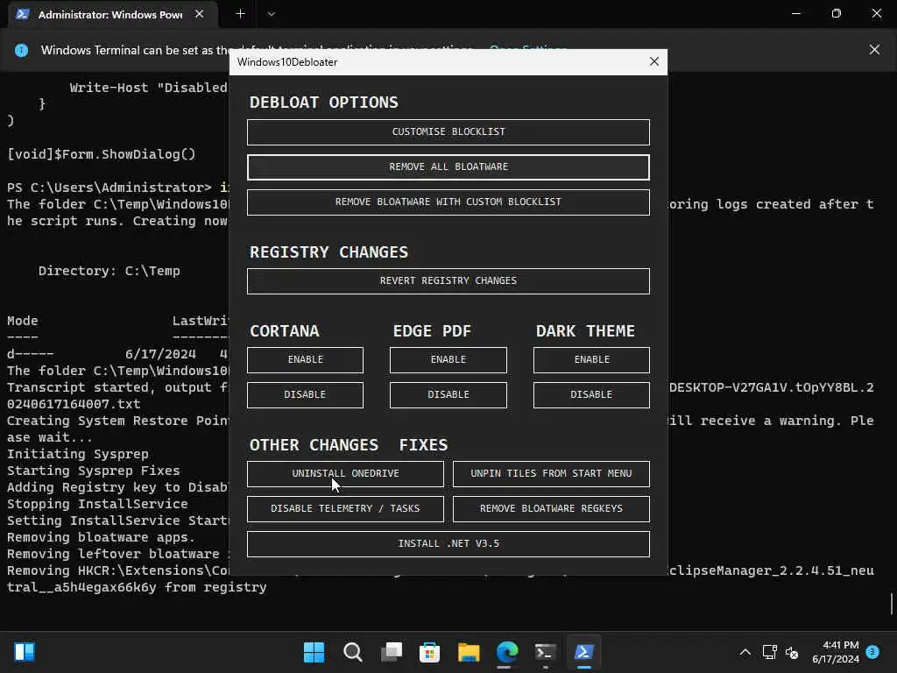
Task: Close the Windows10Debloater dialog
Action: [x=653, y=61]
